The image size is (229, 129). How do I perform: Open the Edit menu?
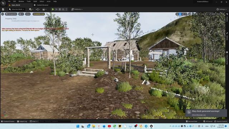14,1
